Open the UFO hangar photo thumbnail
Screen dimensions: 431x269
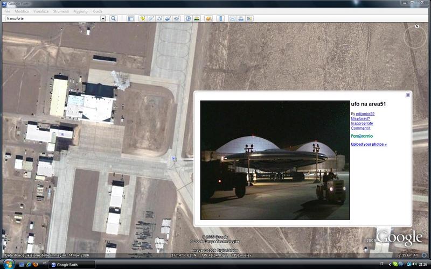(275, 160)
